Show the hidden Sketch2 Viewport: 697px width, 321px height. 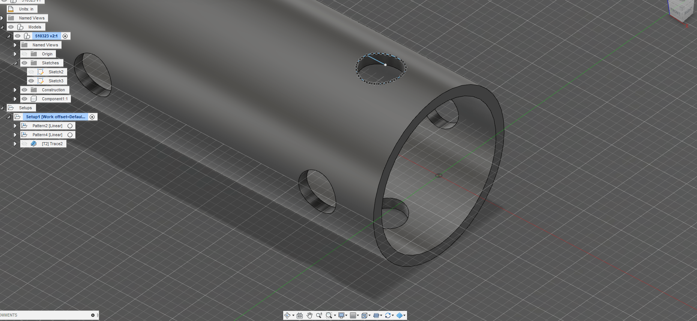click(x=31, y=72)
